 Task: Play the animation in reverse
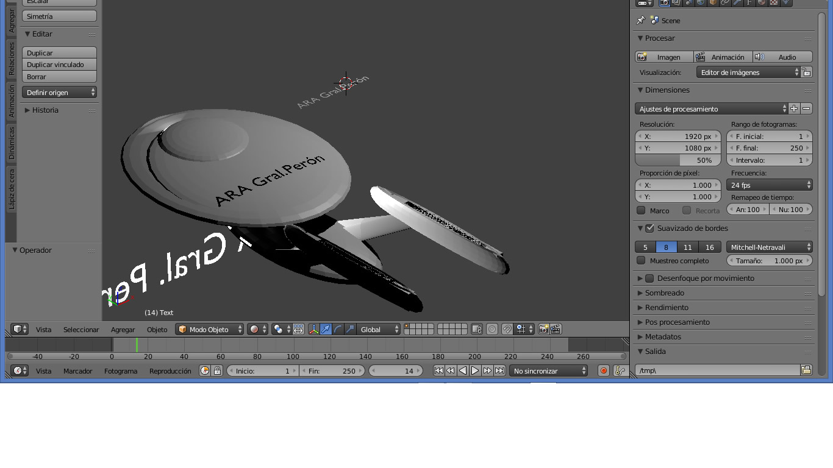click(x=463, y=370)
